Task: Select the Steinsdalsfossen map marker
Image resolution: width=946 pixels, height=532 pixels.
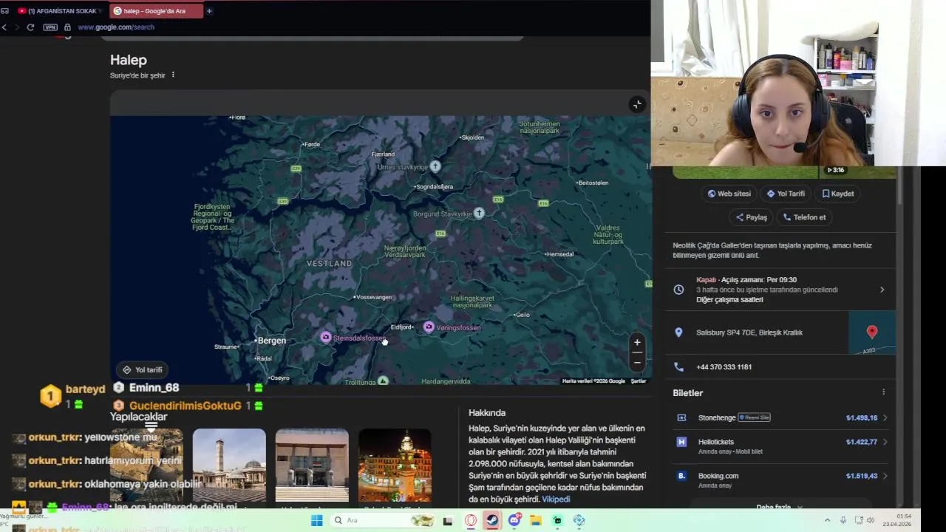Action: pos(326,337)
